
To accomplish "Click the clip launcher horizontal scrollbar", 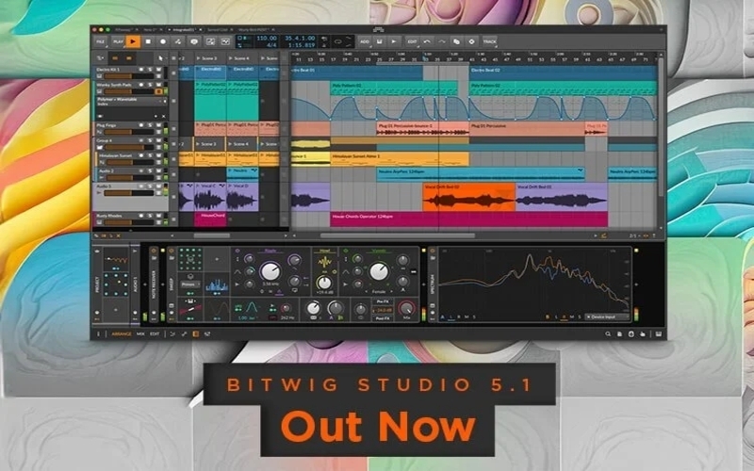I will click(211, 236).
